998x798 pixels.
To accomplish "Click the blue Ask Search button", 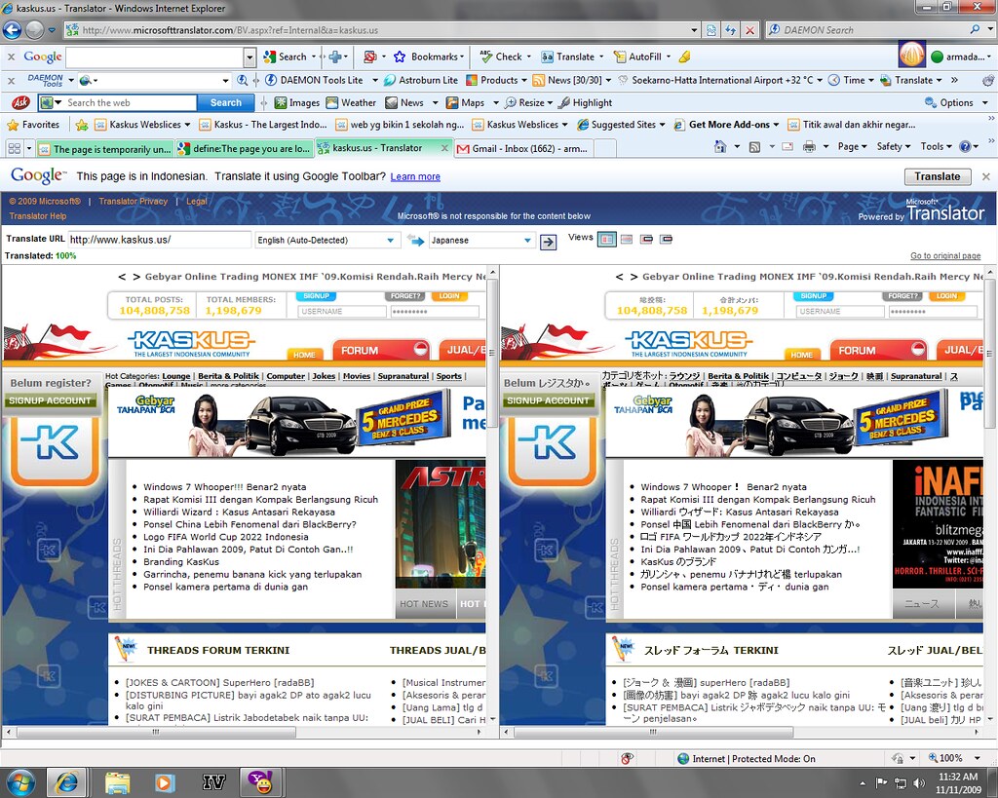I will click(226, 102).
